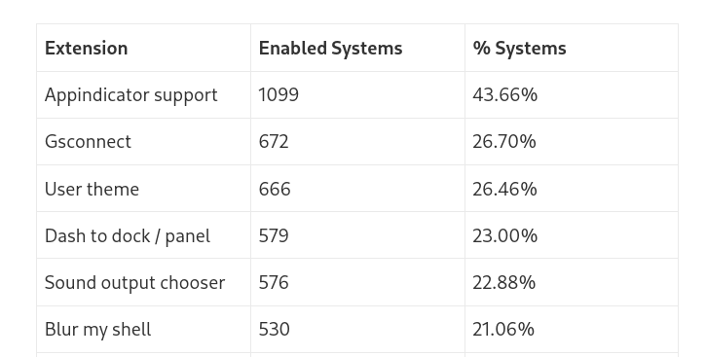Click the 26.46% percentage cell
The width and height of the screenshot is (706, 357).
572,189
